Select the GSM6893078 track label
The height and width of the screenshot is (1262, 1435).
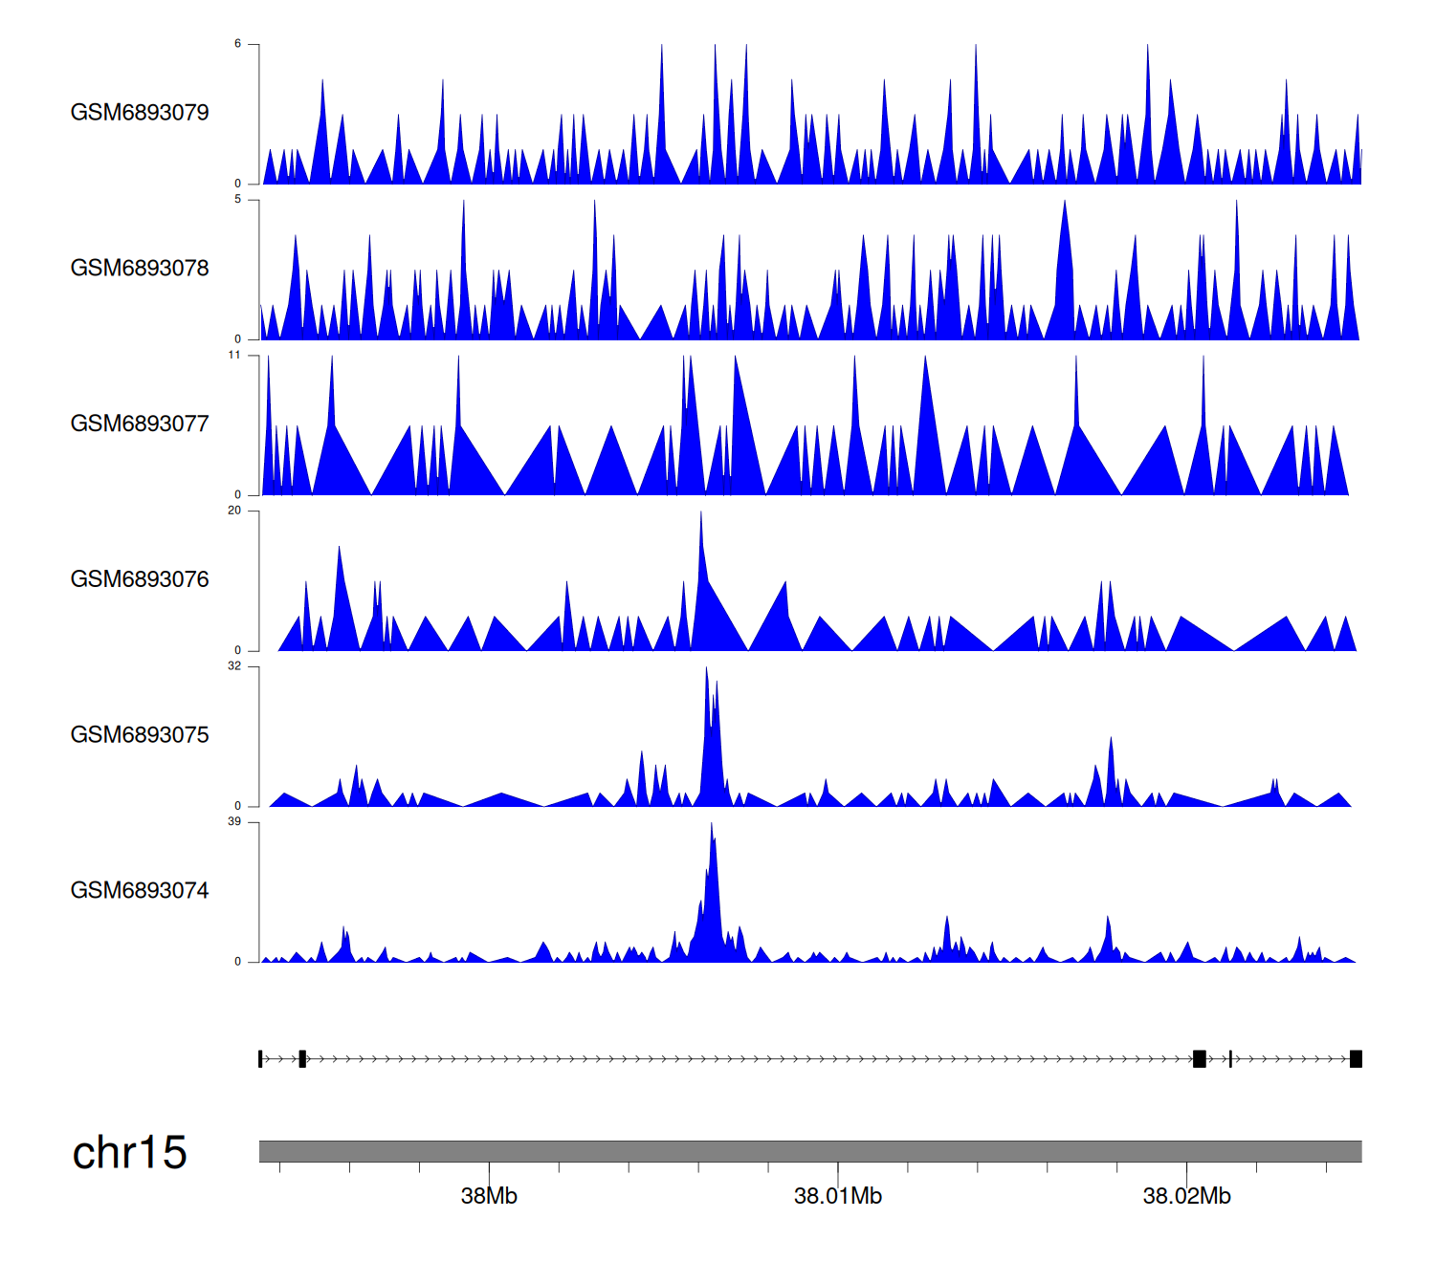tap(140, 269)
